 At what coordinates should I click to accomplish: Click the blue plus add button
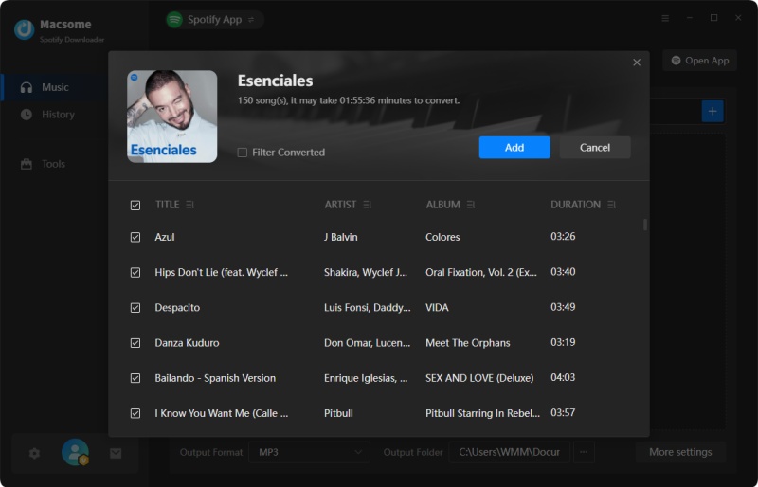[713, 111]
